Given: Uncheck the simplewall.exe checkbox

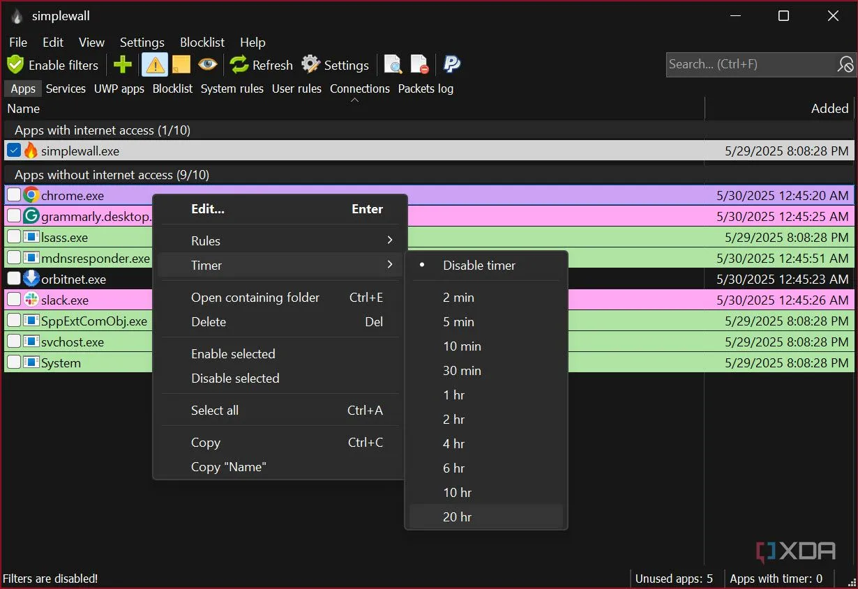Looking at the screenshot, I should [14, 151].
